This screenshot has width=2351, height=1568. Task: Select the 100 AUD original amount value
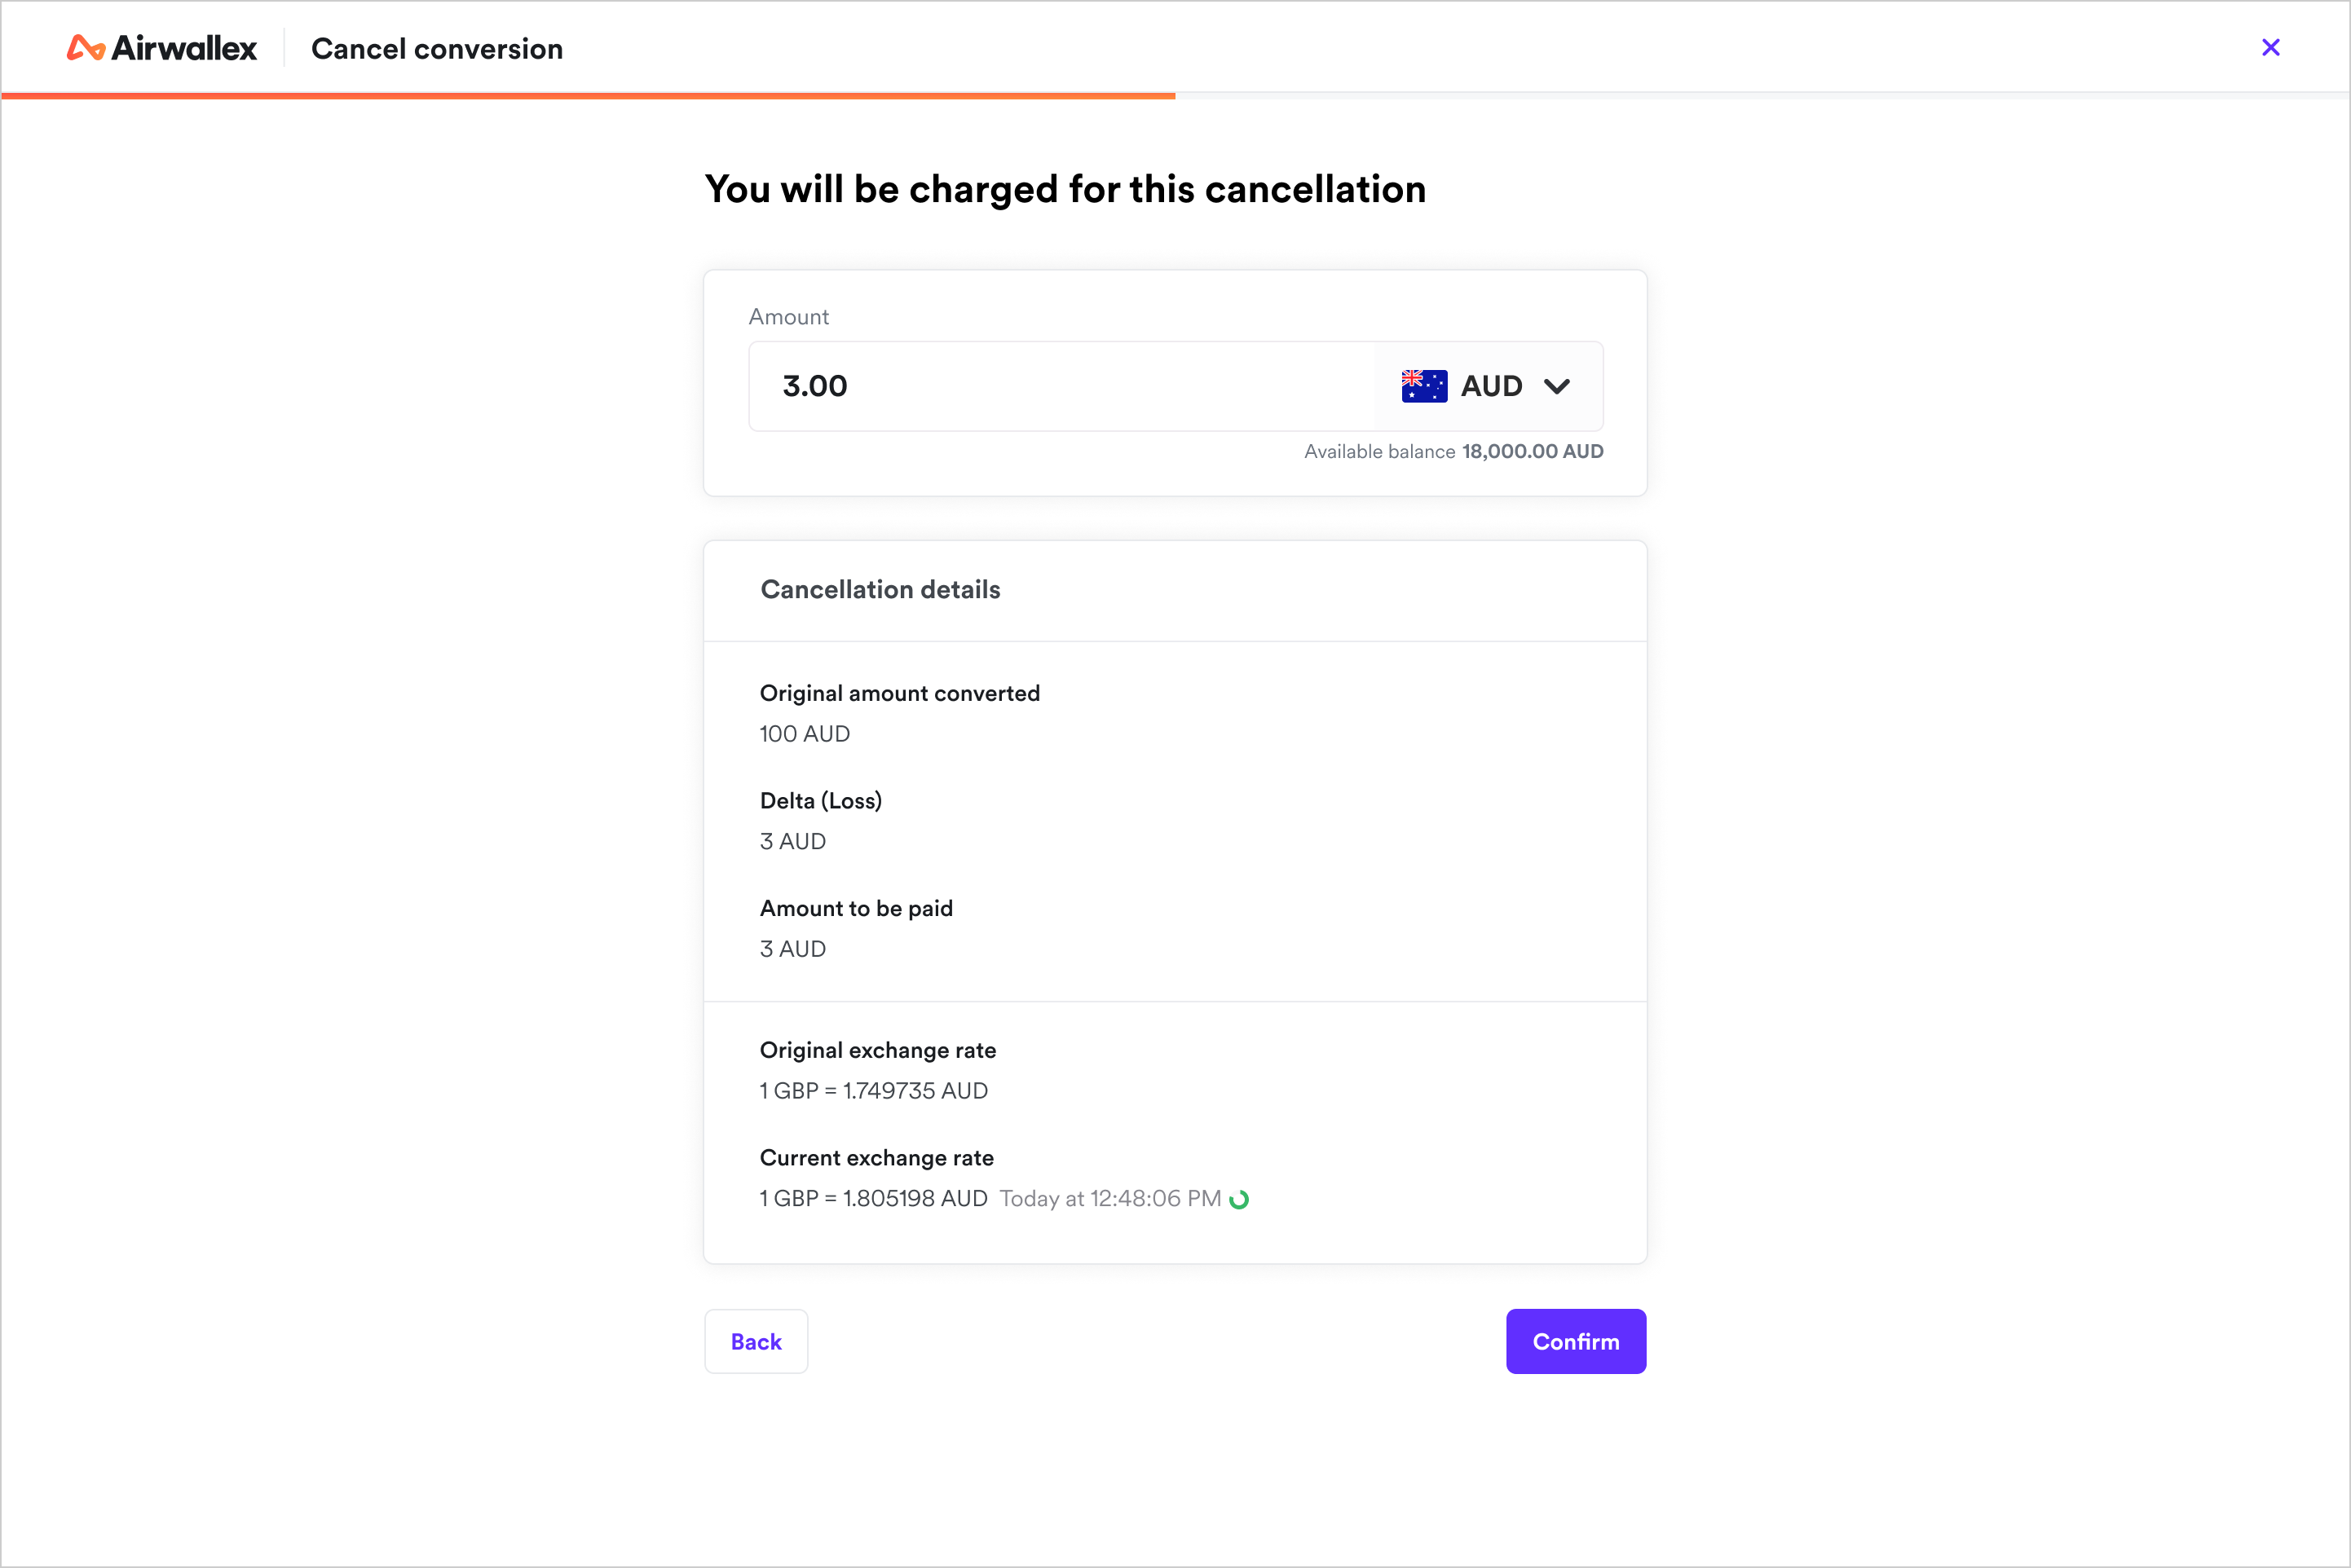tap(805, 734)
